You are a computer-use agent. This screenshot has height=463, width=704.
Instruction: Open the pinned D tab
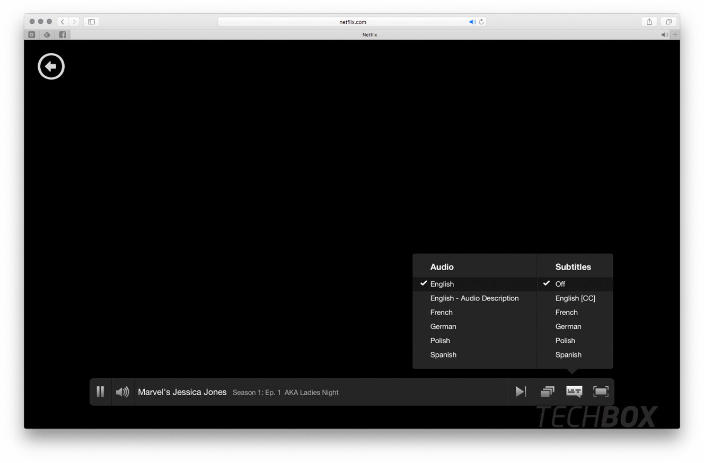point(32,34)
